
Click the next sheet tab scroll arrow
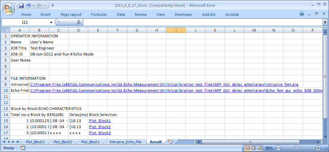(13, 142)
